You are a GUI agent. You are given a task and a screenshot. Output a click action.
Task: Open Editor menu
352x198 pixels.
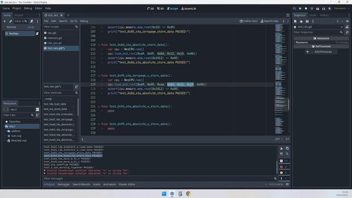click(38, 8)
